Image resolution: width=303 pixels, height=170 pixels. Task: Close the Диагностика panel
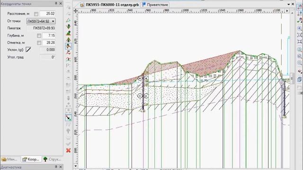pyautogui.click(x=61, y=167)
